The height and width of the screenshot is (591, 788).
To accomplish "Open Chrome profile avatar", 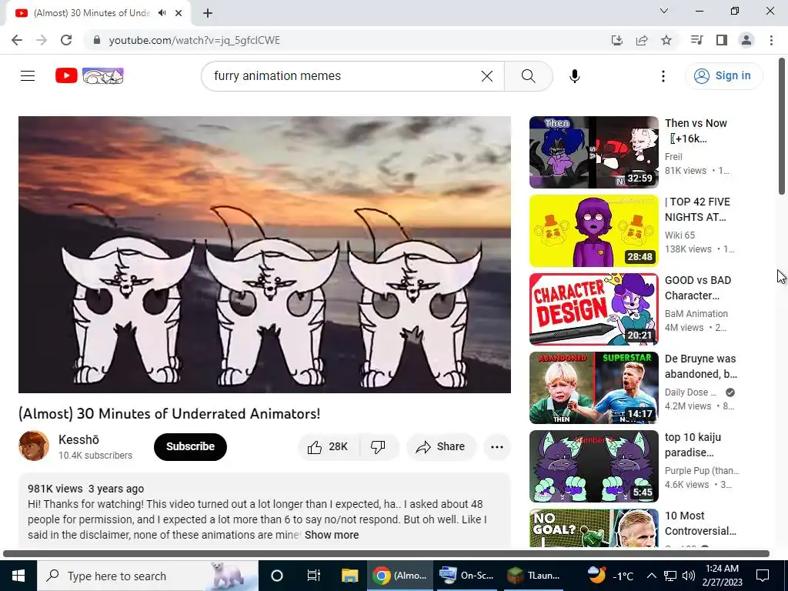I will click(x=746, y=40).
